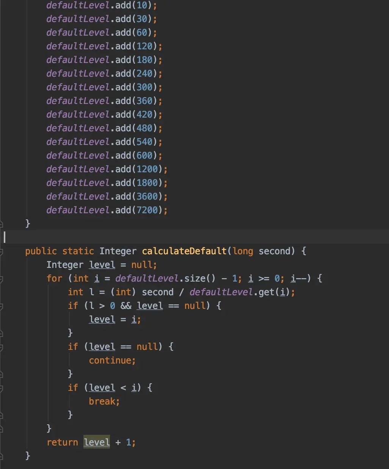Click the 'i >= 0' loop condition
The image size is (389, 469).
[264, 279]
